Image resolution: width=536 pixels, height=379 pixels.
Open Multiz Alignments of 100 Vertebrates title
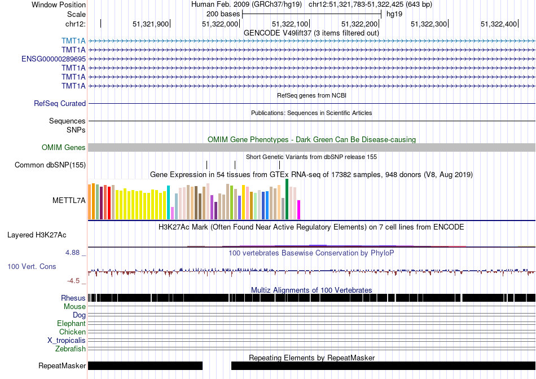tap(311, 290)
